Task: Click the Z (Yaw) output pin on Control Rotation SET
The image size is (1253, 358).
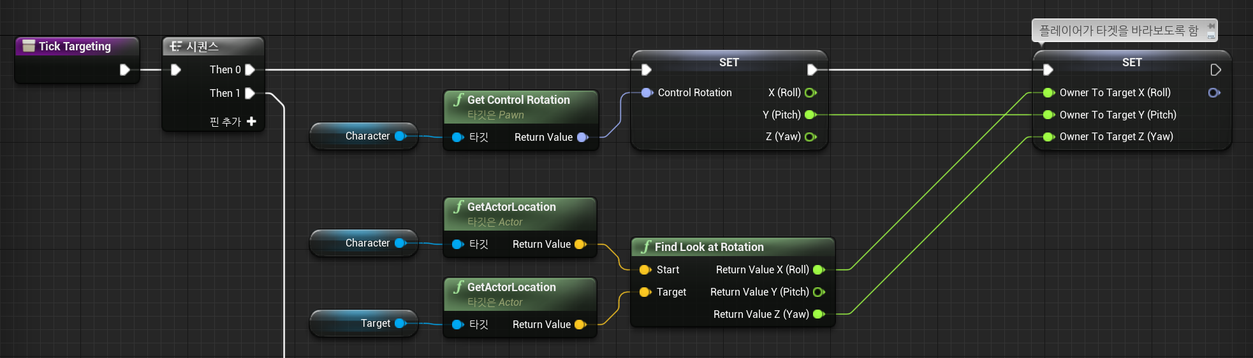Action: [810, 136]
